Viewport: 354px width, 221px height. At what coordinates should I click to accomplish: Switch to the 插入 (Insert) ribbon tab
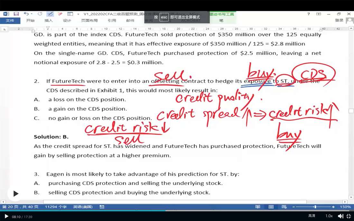click(x=49, y=21)
